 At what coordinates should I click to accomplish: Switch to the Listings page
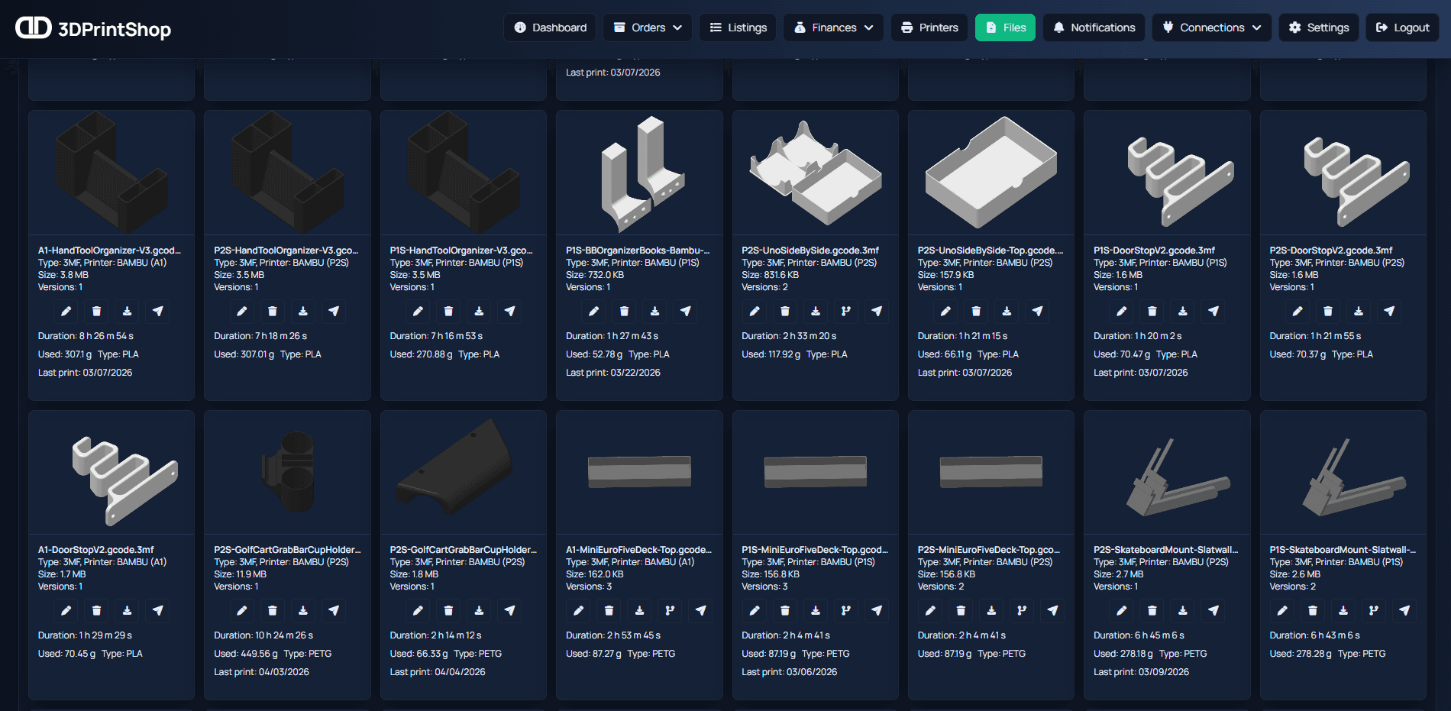tap(737, 27)
